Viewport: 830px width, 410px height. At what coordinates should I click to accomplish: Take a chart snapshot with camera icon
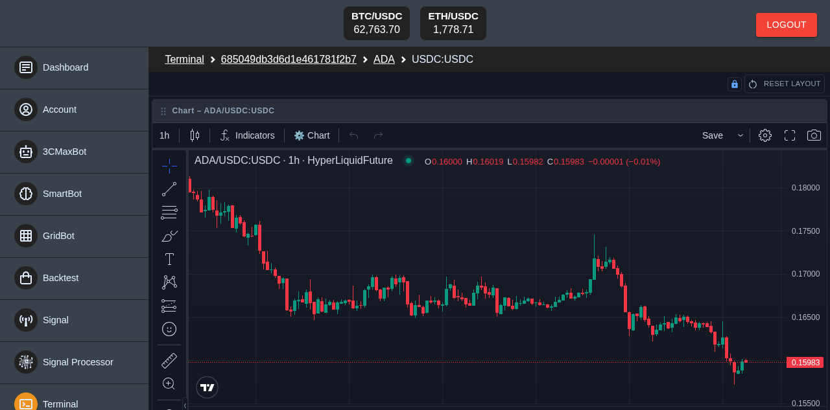click(x=814, y=135)
